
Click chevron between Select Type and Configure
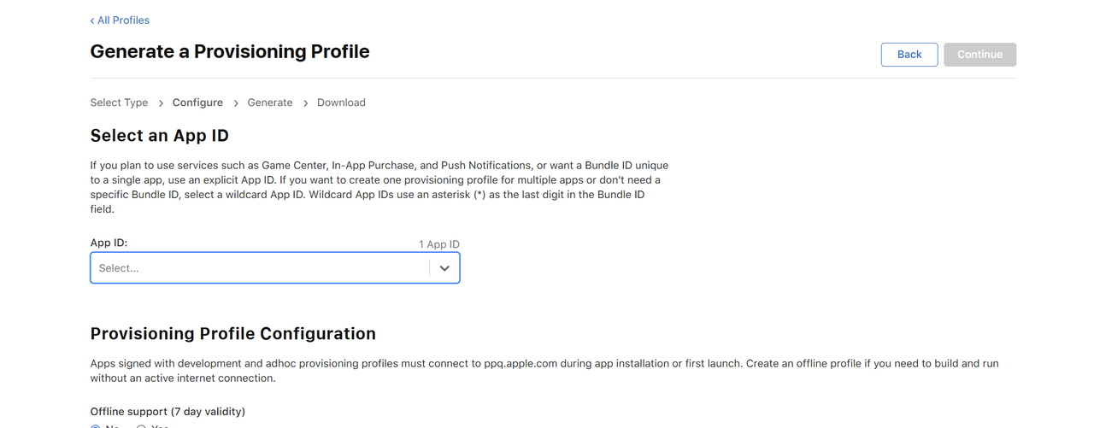tap(161, 103)
